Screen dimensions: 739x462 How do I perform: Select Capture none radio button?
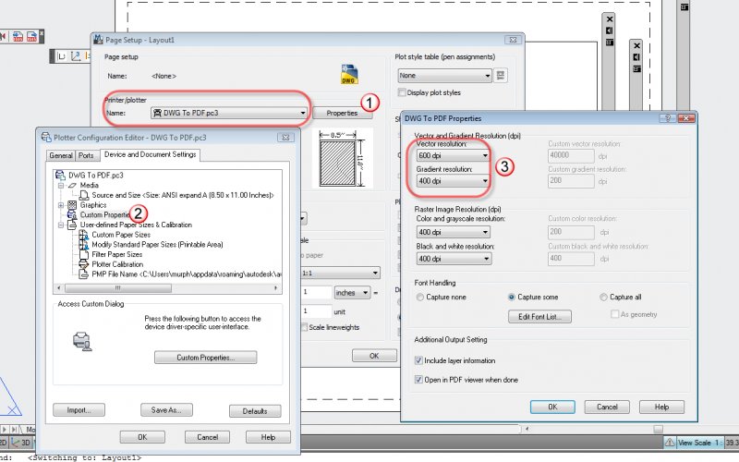tap(420, 298)
